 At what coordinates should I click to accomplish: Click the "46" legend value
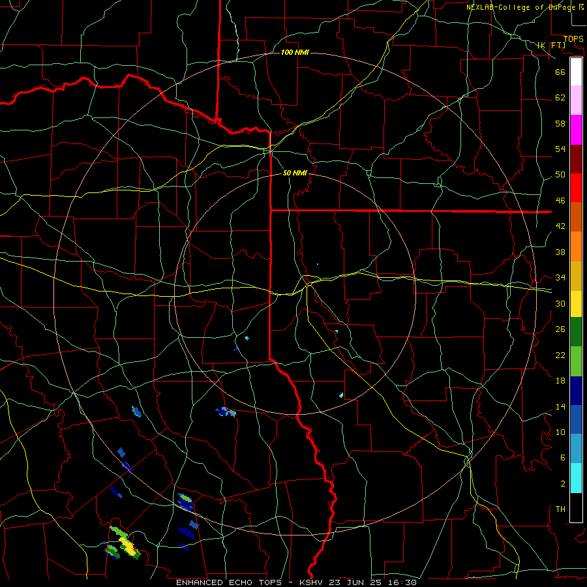[x=560, y=201]
